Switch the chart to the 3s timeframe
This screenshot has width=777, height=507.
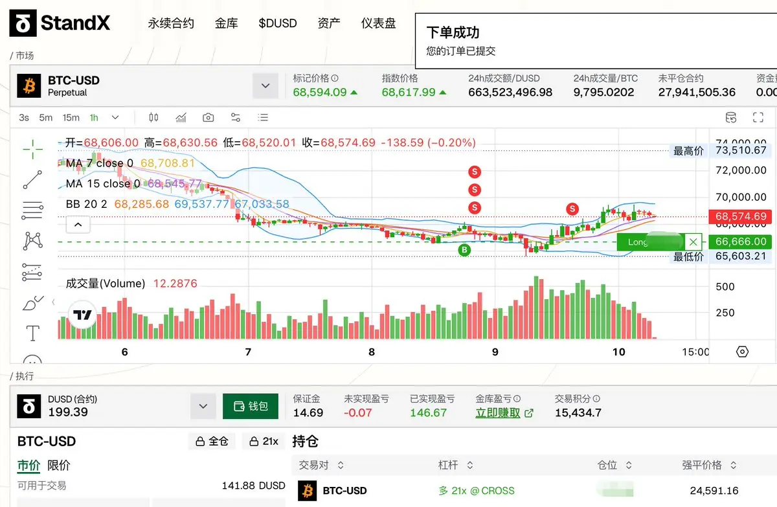coord(24,117)
